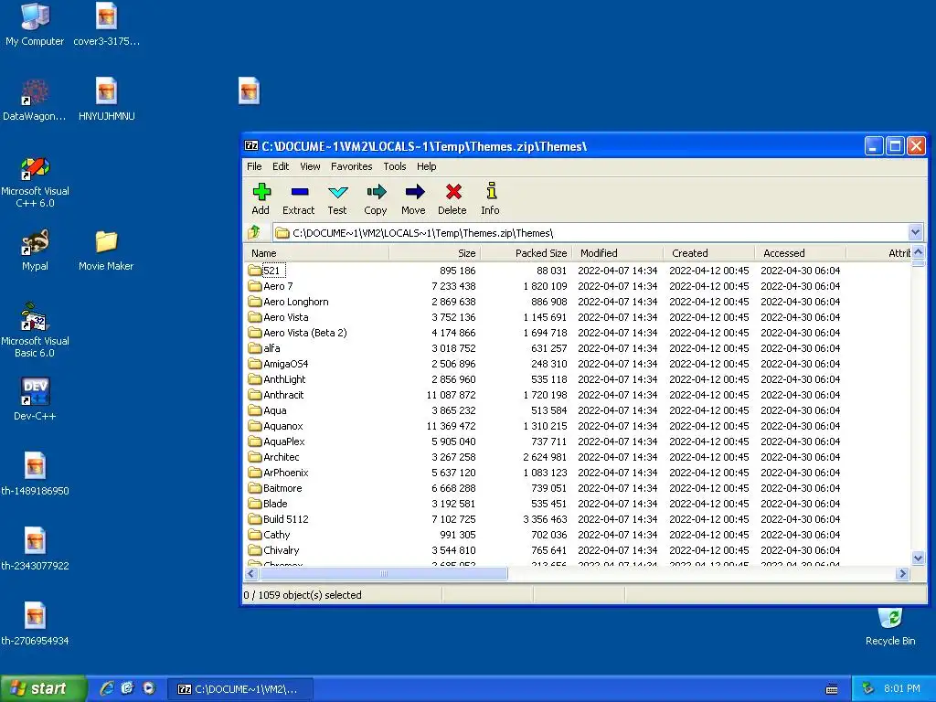936x702 pixels.
Task: Click horizontal scrollbar right arrow
Action: click(902, 574)
